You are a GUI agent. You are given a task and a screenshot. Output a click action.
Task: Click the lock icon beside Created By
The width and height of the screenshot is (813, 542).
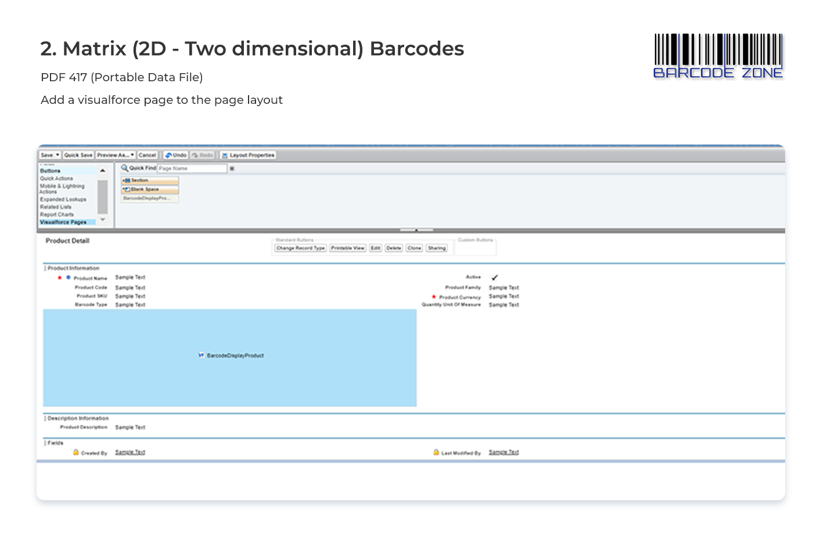point(76,452)
